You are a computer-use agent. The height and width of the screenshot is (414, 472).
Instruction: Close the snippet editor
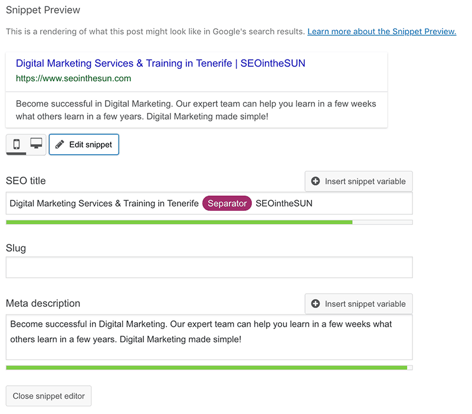[48, 396]
